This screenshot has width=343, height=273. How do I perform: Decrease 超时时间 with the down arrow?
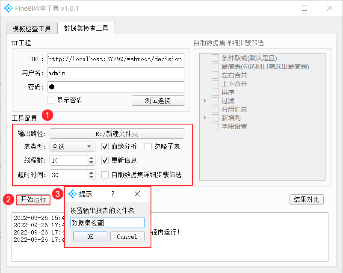[92, 177]
